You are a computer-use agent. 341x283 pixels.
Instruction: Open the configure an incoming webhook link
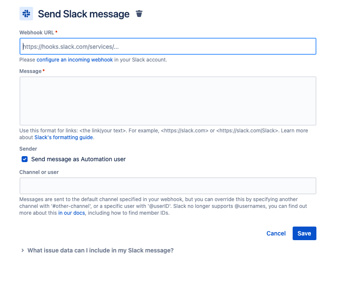tap(75, 60)
